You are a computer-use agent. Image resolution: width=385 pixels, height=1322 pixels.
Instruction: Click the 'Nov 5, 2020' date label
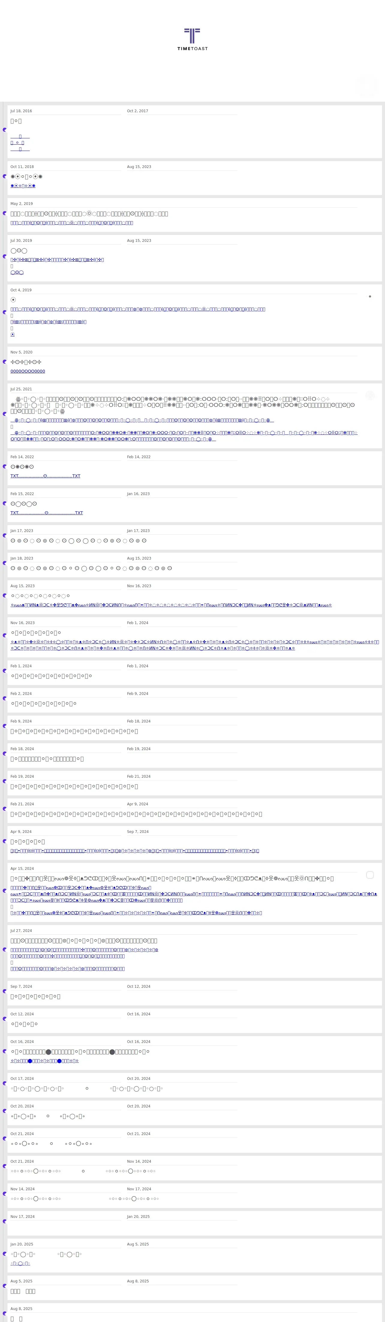[21, 352]
